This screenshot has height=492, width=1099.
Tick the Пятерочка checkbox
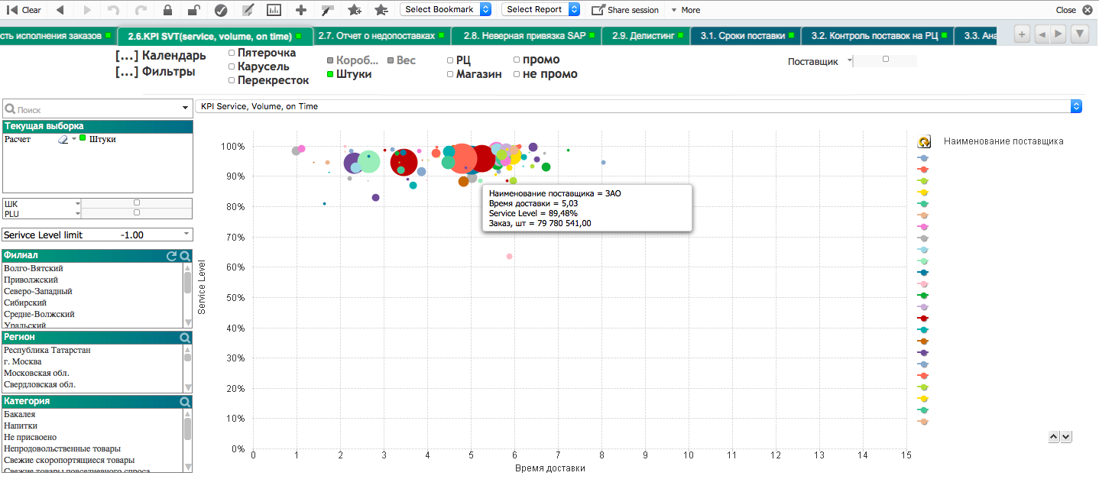232,53
